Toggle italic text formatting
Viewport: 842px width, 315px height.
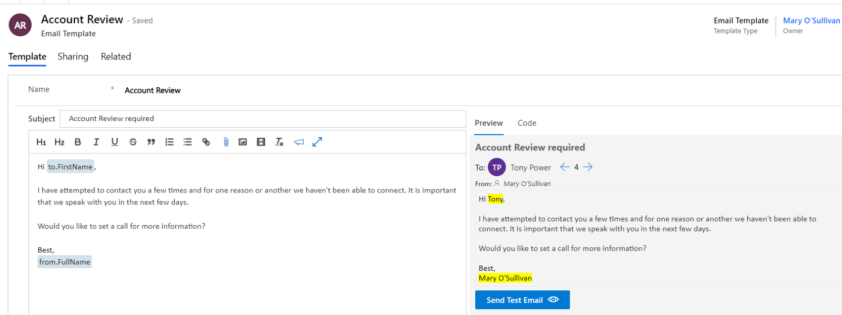pos(96,142)
